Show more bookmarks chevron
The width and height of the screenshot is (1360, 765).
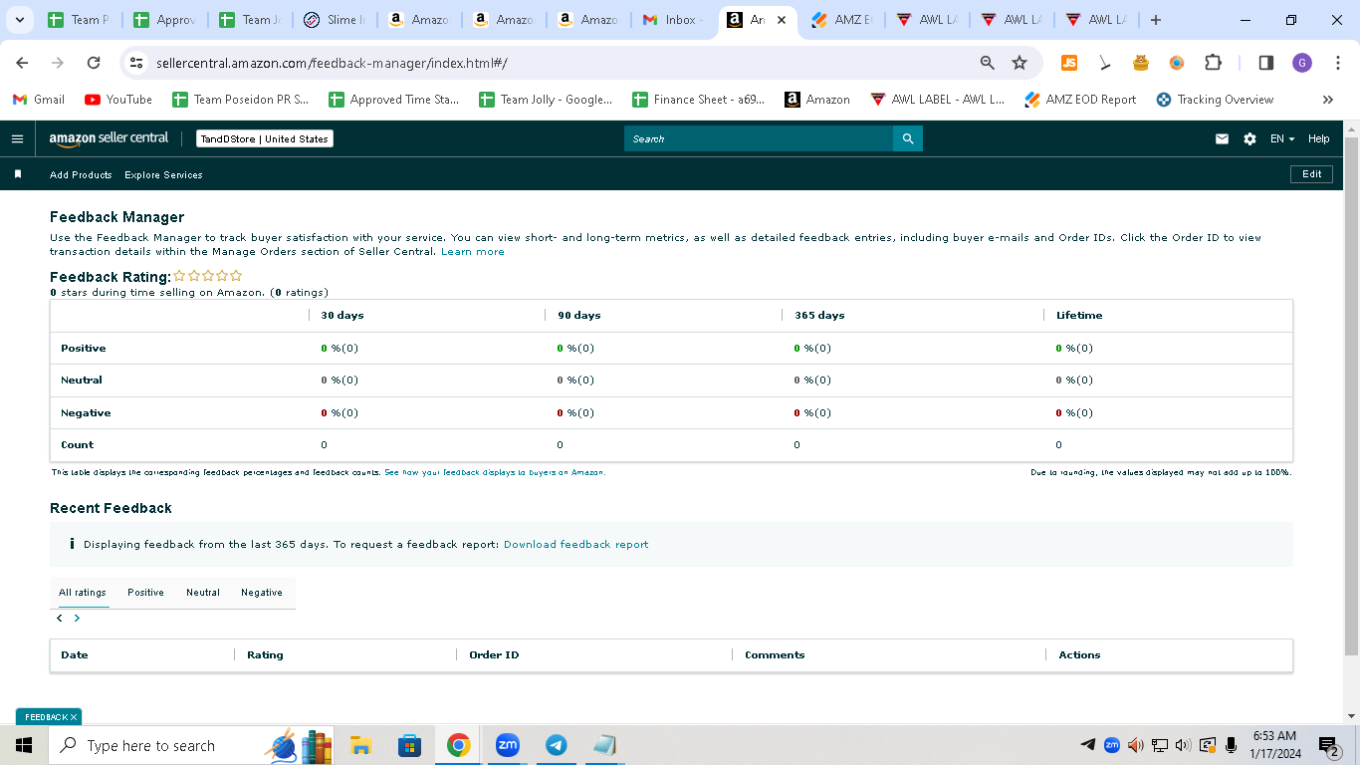(1327, 100)
